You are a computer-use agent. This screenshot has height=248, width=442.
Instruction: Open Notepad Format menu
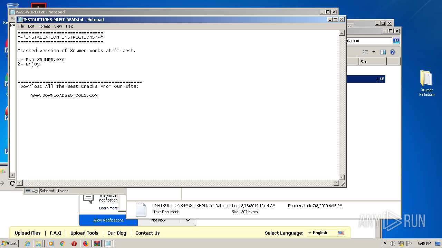pos(44,26)
